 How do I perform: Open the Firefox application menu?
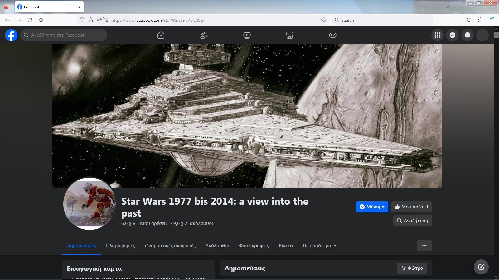tap(492, 20)
